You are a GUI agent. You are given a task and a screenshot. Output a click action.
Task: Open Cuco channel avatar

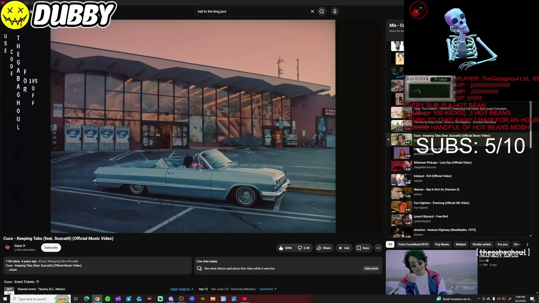8,247
